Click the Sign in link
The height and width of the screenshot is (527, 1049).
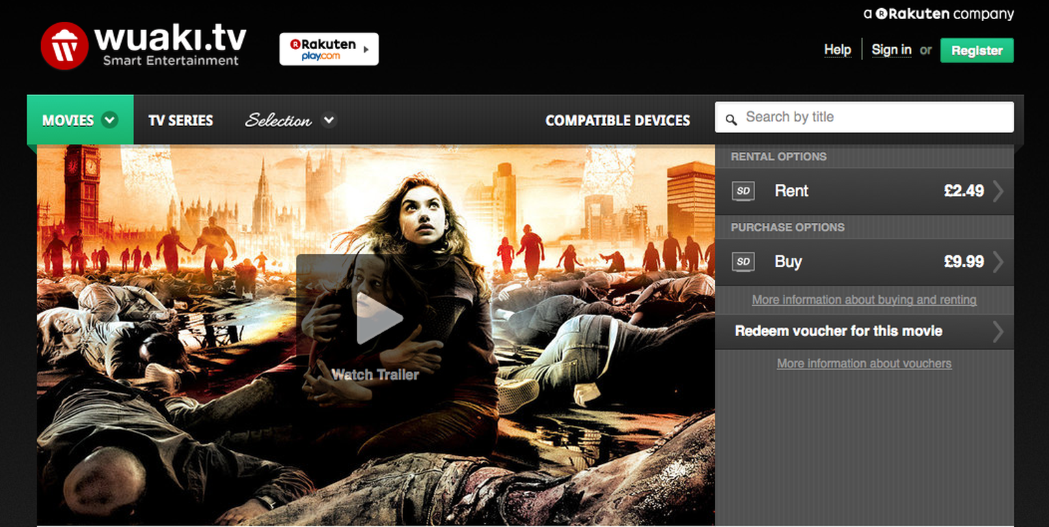click(891, 50)
